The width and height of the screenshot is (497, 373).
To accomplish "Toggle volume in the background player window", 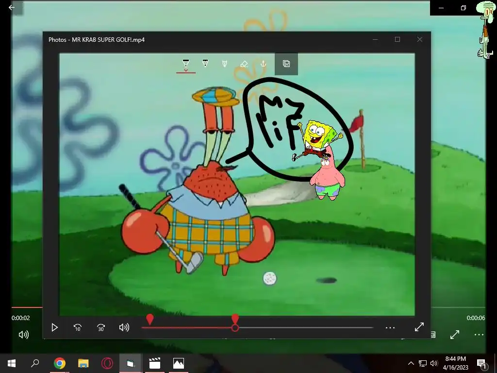I will click(23, 335).
